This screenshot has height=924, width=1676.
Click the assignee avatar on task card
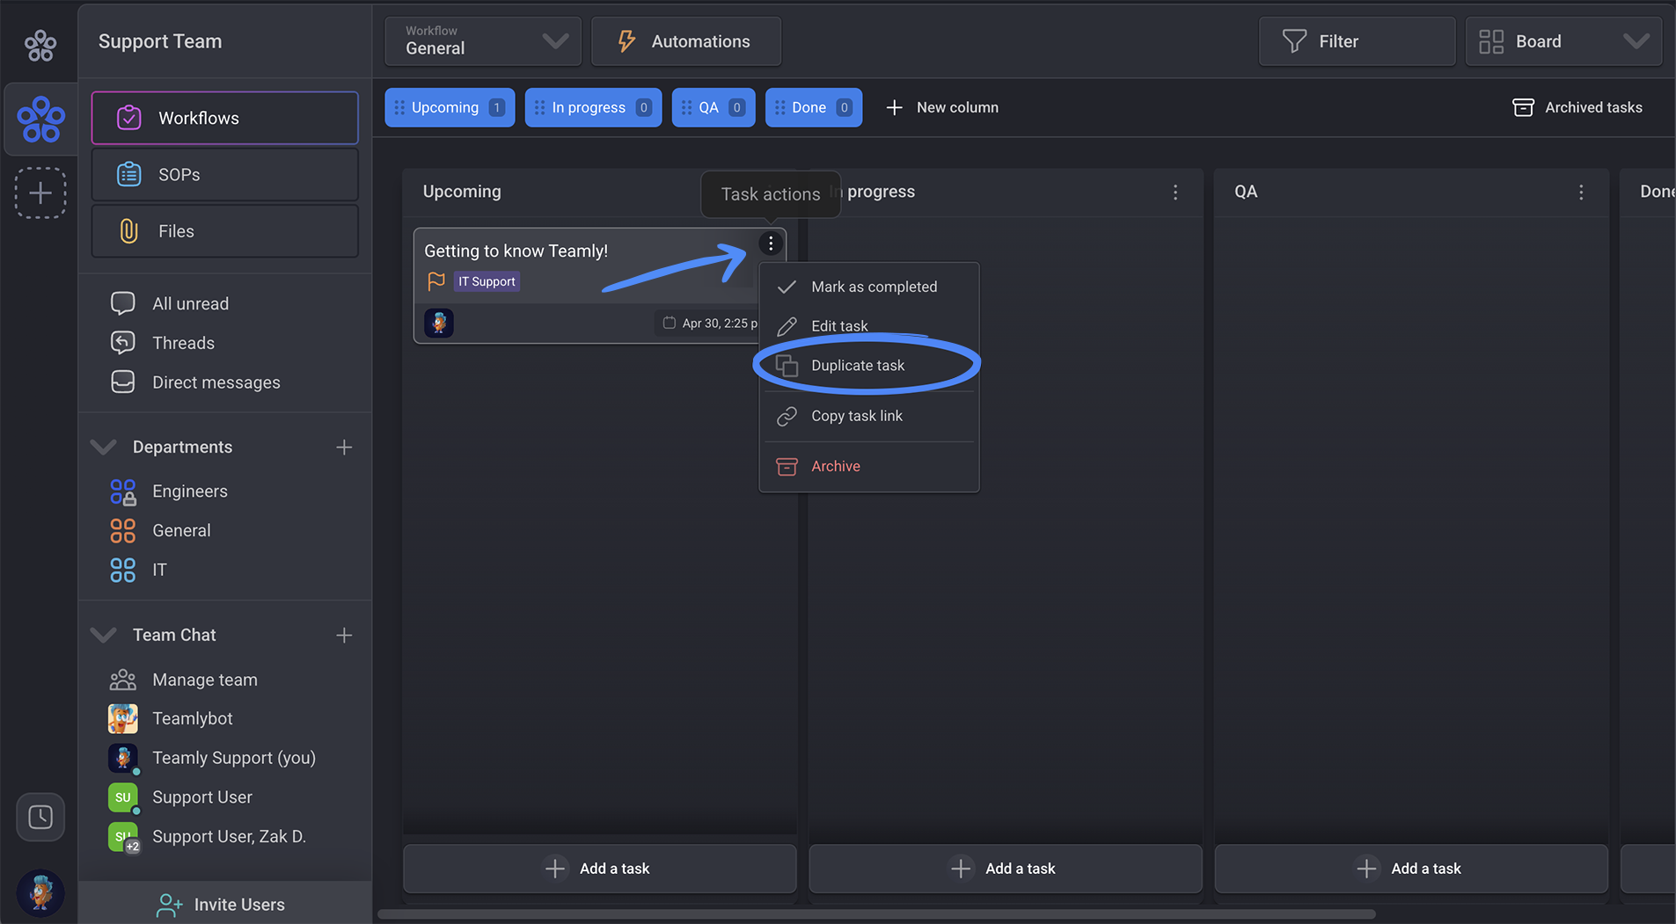click(x=439, y=323)
